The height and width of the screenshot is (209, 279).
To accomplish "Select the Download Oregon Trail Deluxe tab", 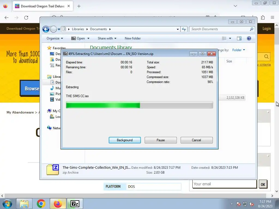I will [43, 6].
